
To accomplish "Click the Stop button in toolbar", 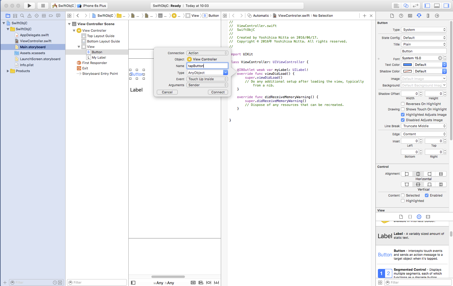I will pyautogui.click(x=43, y=6).
